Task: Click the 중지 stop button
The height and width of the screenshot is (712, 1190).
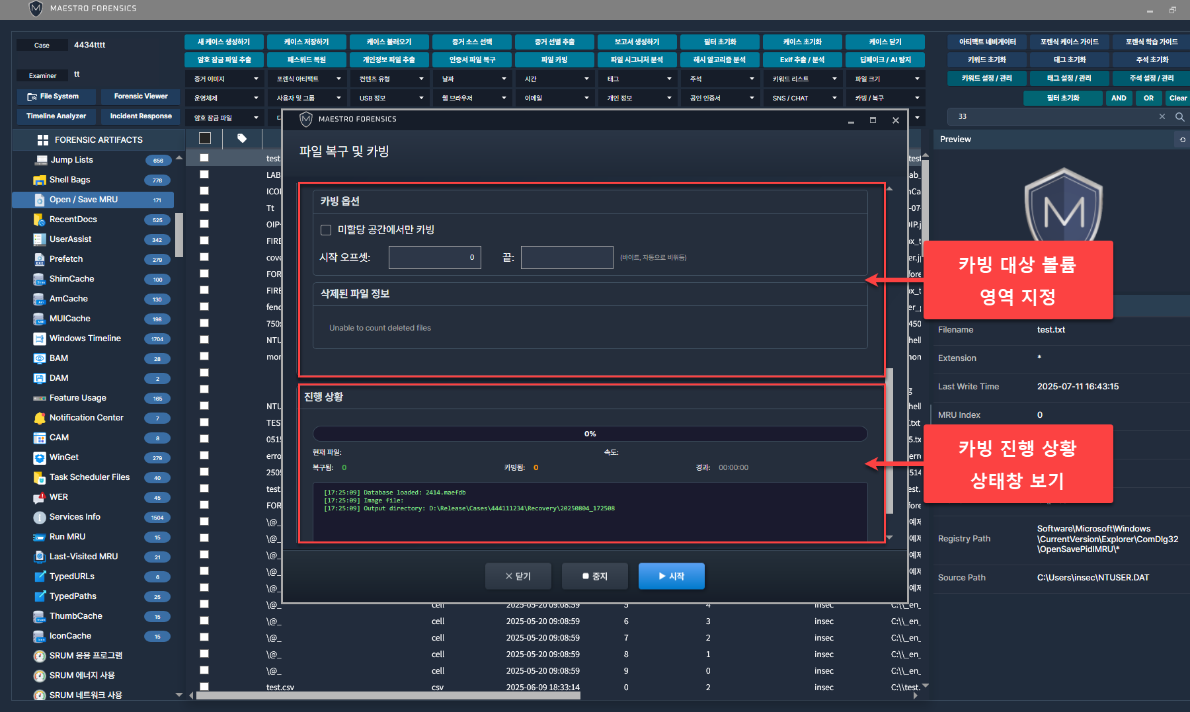Action: pos(595,576)
